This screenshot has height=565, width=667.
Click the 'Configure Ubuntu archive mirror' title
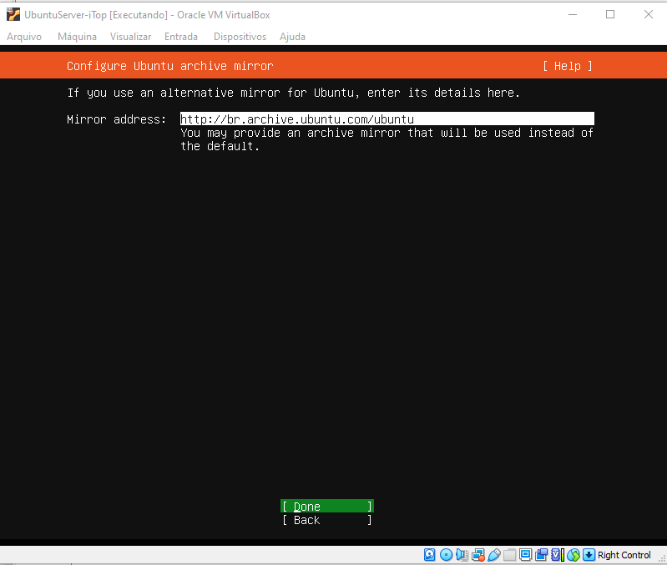170,66
